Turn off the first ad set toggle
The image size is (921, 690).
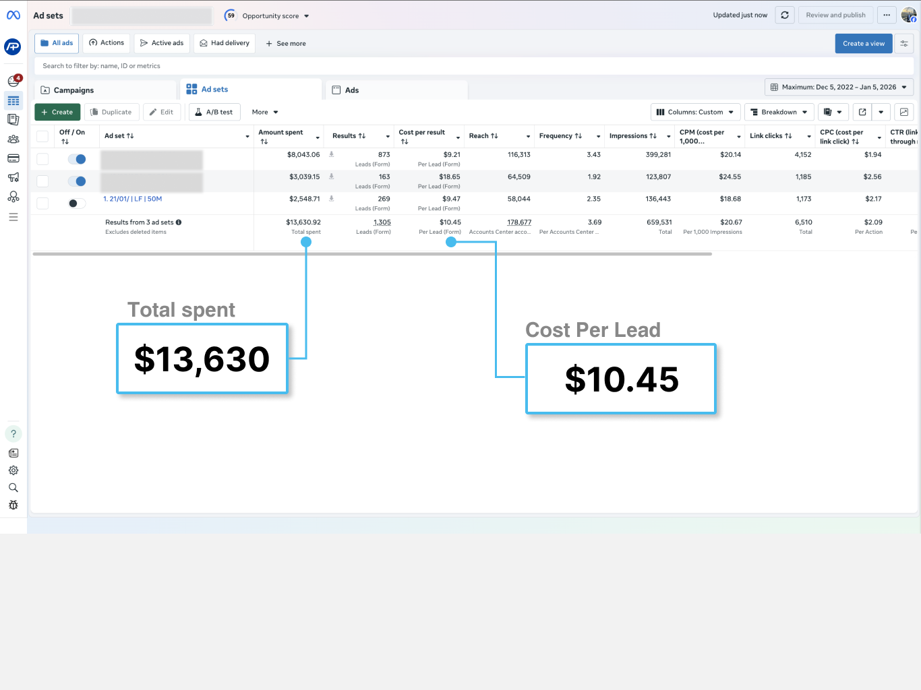[x=77, y=160]
